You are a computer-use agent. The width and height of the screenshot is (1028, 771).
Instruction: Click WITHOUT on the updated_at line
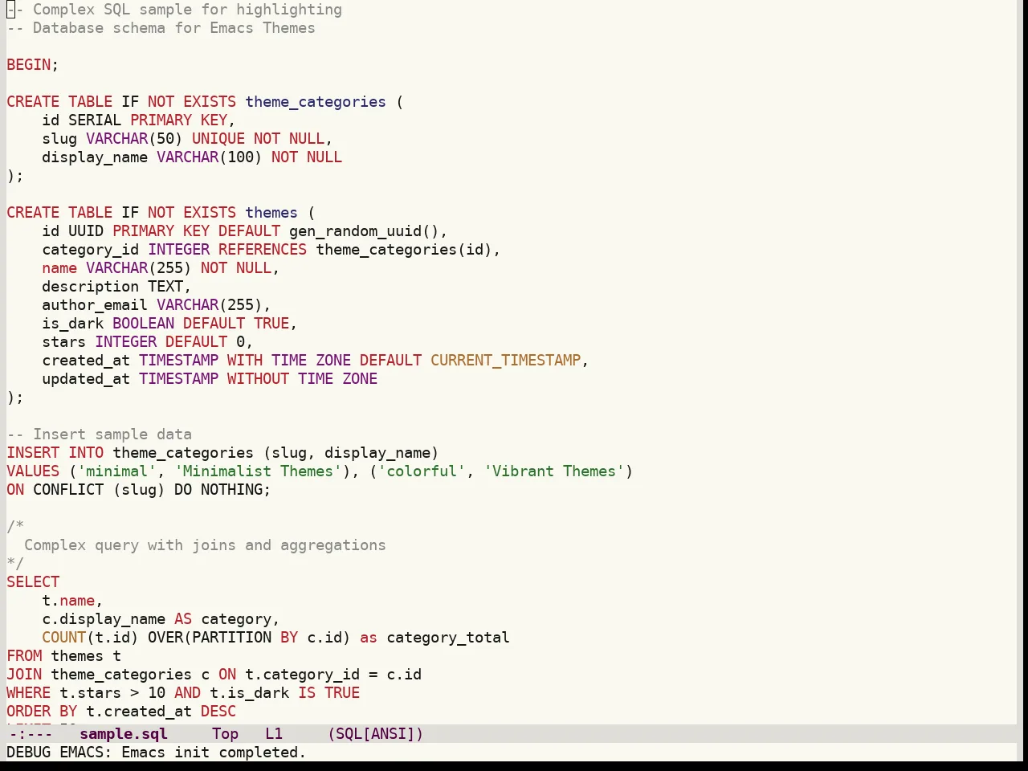pos(258,379)
